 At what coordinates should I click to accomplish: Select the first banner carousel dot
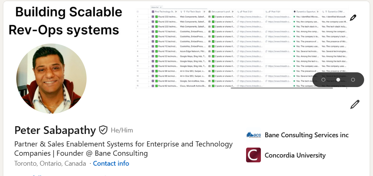(323, 80)
